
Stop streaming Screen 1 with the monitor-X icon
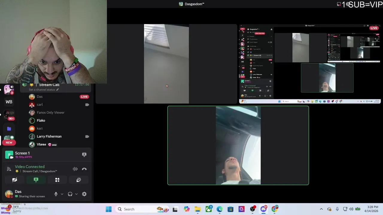[x=84, y=154]
